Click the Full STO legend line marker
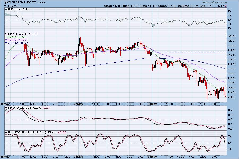 click(x=6, y=132)
